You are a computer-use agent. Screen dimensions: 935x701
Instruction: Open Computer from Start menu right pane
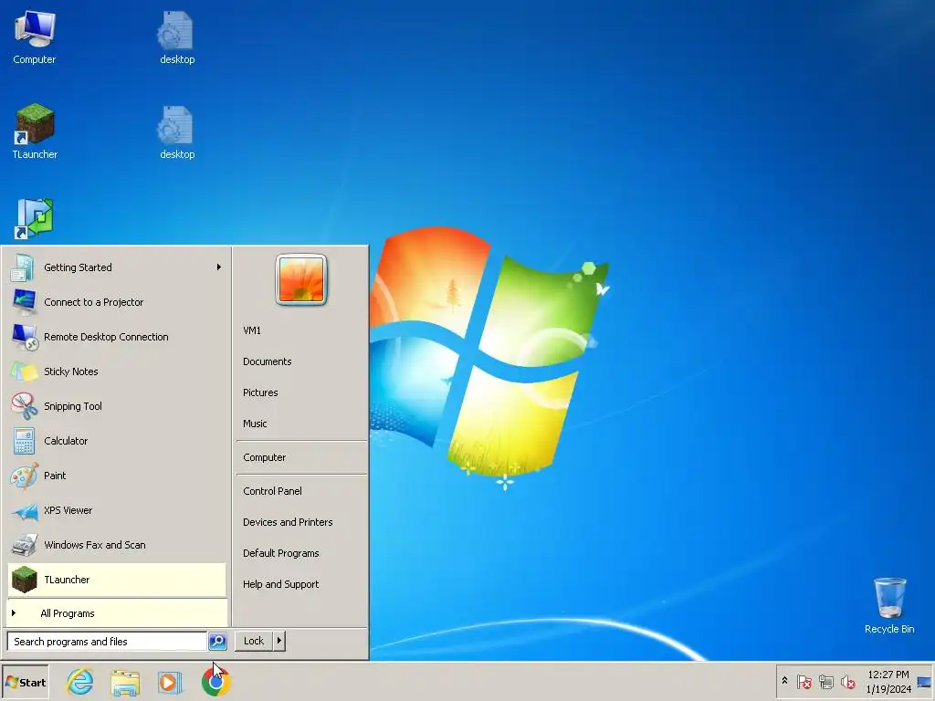coord(264,457)
